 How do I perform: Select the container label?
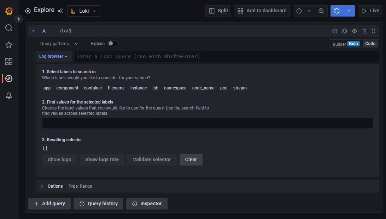coord(93,88)
